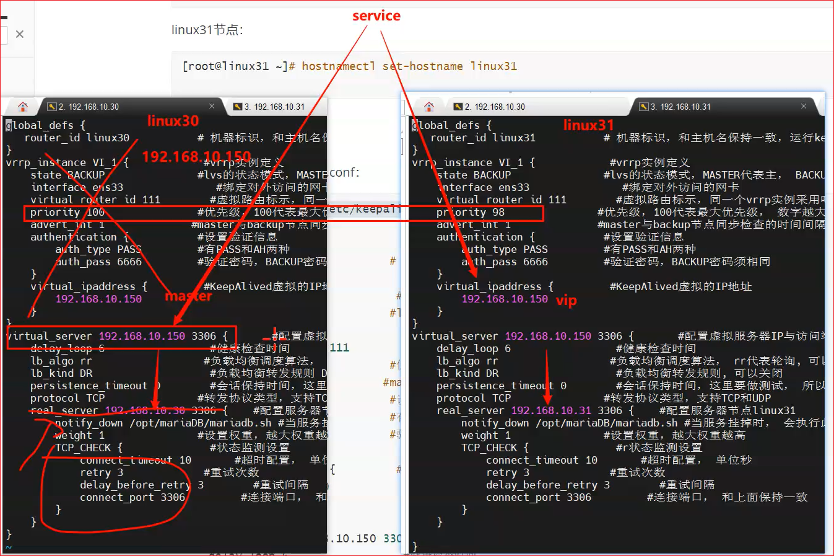Click comment '#重试次数' in right terminal

(638, 472)
